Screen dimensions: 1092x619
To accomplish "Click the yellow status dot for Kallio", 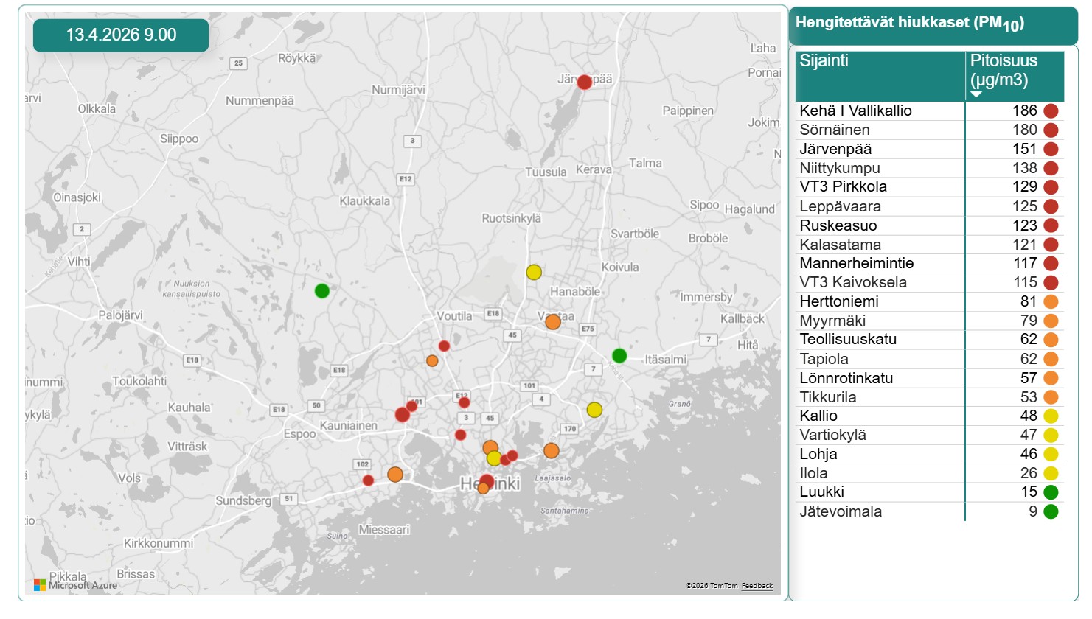I will 1051,416.
